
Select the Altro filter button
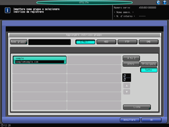[131, 64]
